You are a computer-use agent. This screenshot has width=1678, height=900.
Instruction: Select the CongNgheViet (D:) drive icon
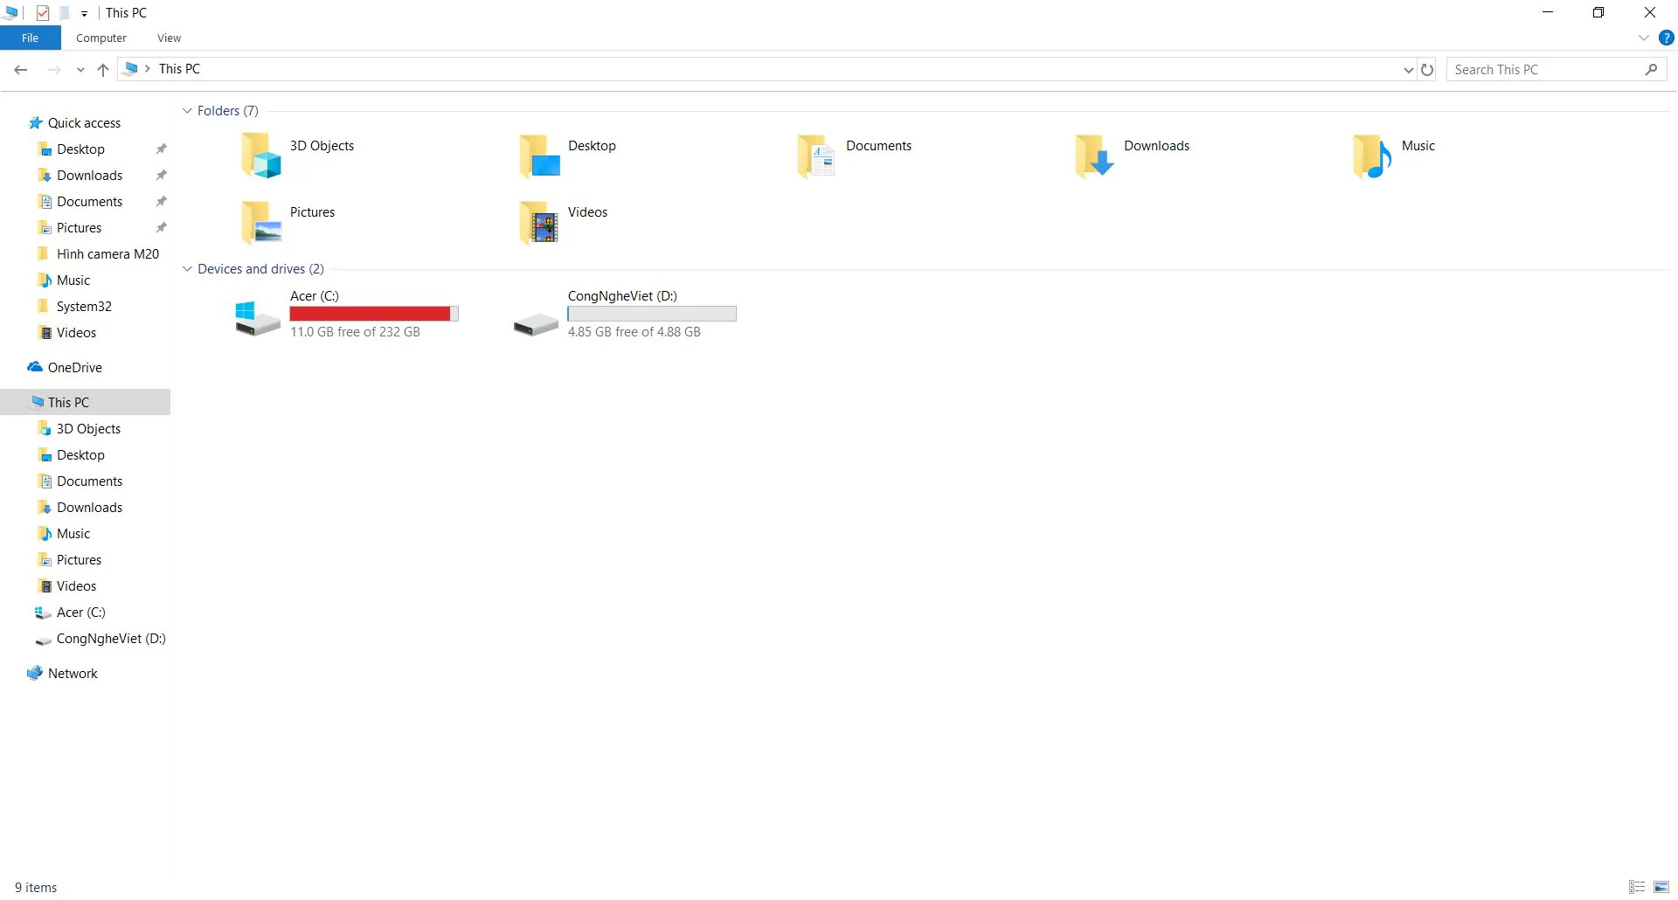pos(536,325)
